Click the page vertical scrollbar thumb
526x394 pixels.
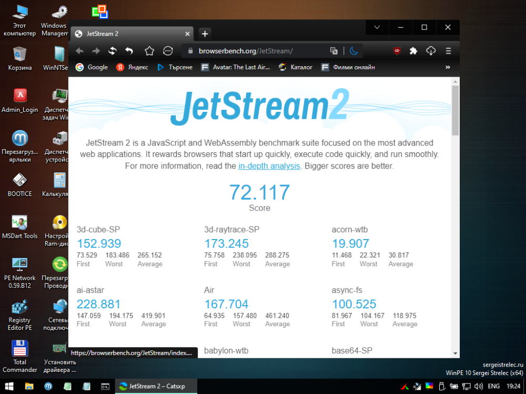point(455,110)
